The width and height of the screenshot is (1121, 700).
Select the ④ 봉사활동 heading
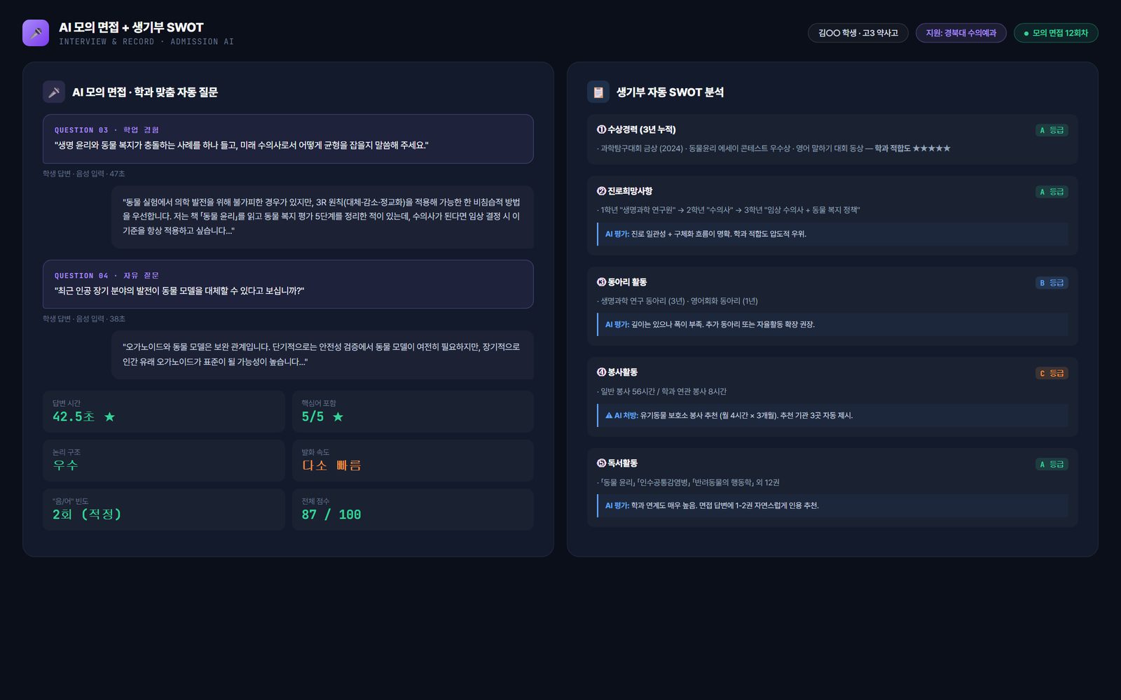(x=617, y=372)
